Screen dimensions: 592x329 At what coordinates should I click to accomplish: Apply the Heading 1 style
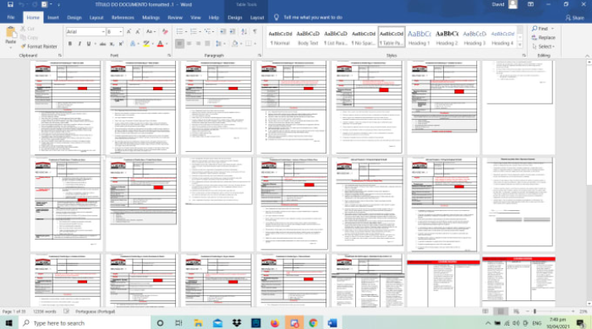point(419,38)
